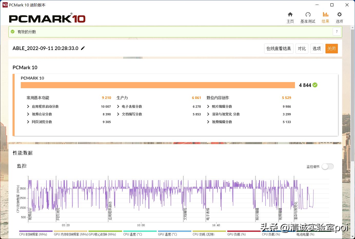
Task: Click the result name ABLE_2022-09-11 20:28:33.0
Action: pyautogui.click(x=45, y=48)
